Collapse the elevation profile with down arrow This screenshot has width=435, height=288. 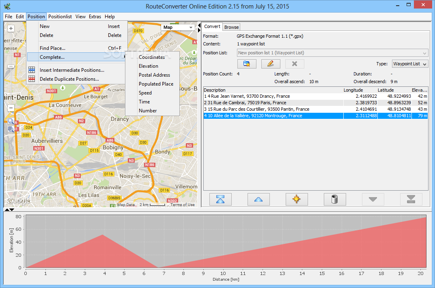[x=12, y=210]
